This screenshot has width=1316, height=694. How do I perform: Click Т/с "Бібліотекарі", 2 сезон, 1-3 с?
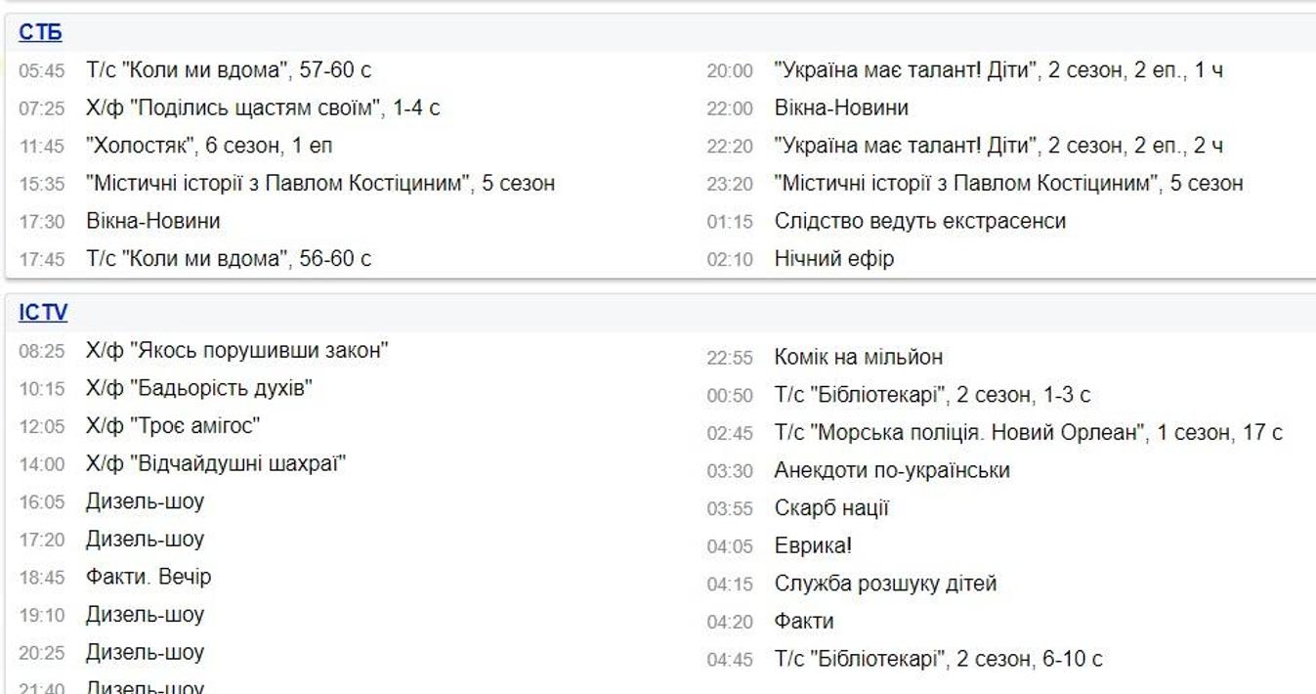click(x=932, y=396)
